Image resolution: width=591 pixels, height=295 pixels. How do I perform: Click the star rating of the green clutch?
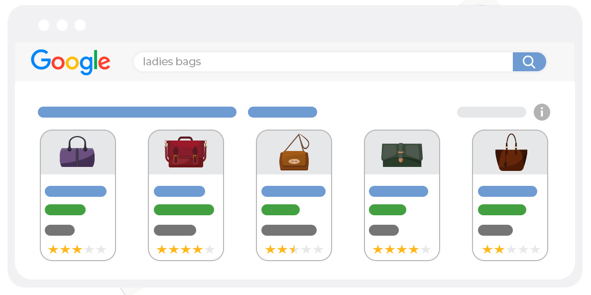coord(402,249)
